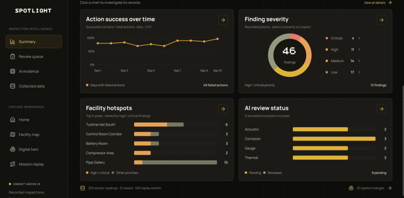Click the Critical red legend dot
This screenshot has height=198, width=404.
coord(327,38)
